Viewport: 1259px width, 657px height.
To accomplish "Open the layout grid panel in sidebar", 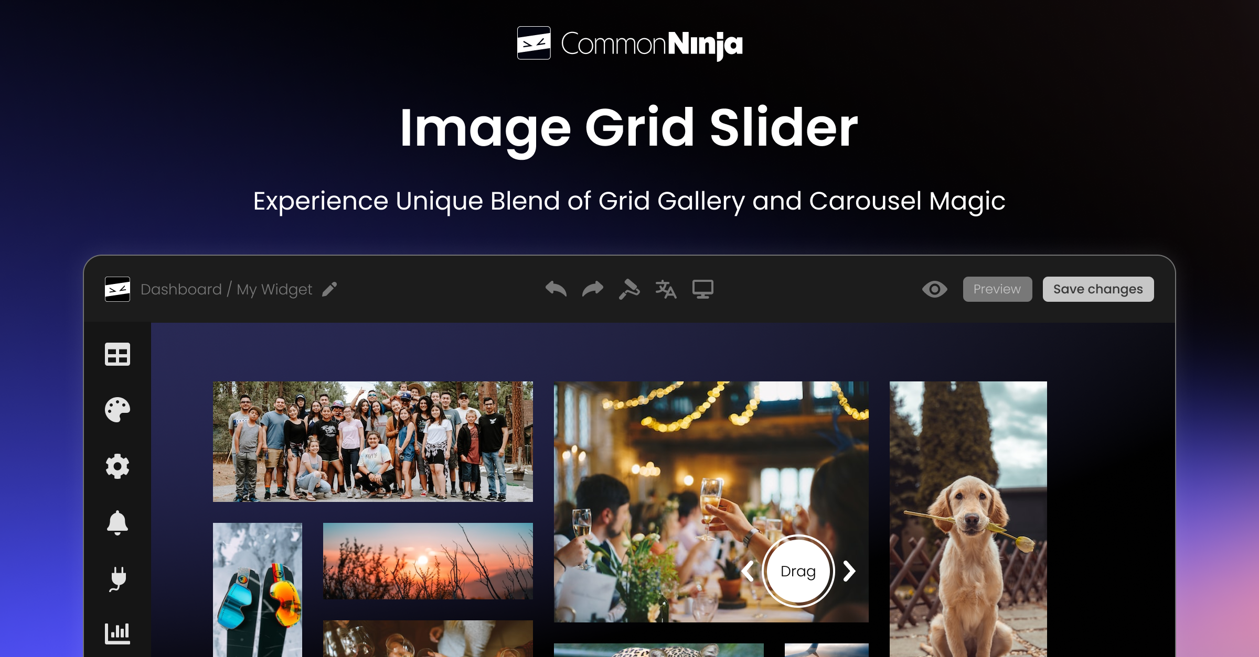I will click(x=118, y=355).
